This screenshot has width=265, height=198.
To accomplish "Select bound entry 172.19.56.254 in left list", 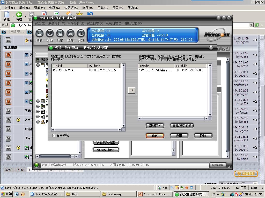I will pos(86,70).
